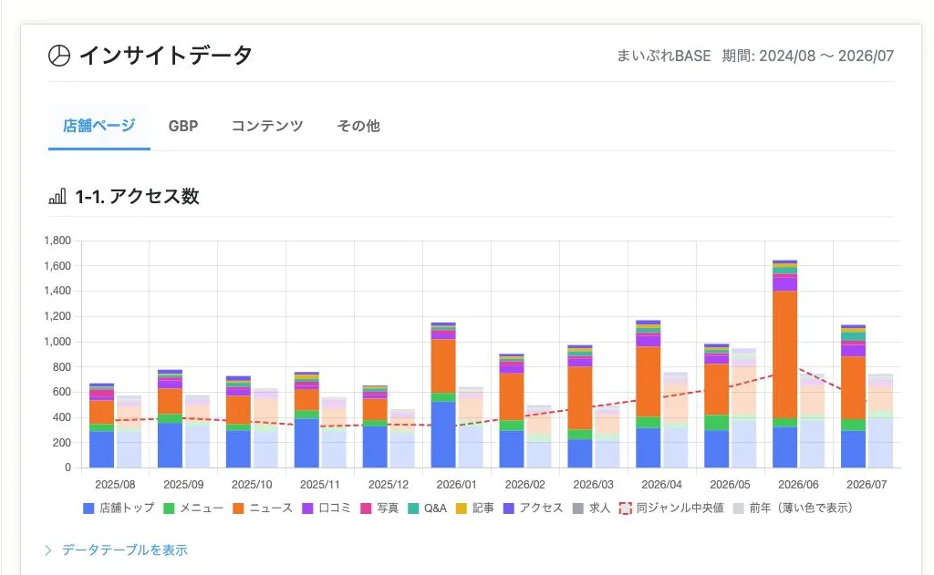Viewport: 934px width, 575px height.
Task: Click the 期間: 2024/08 〜 2026/07 text
Action: point(808,56)
